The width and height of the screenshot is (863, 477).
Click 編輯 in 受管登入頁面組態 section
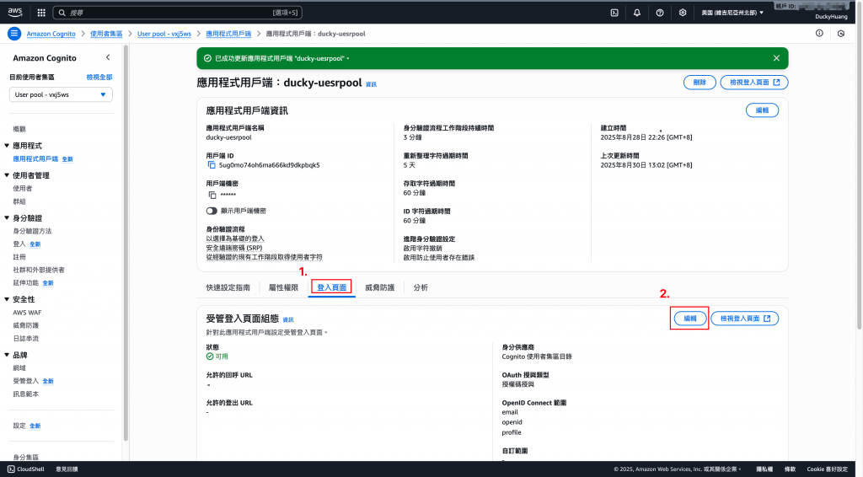[x=690, y=319]
